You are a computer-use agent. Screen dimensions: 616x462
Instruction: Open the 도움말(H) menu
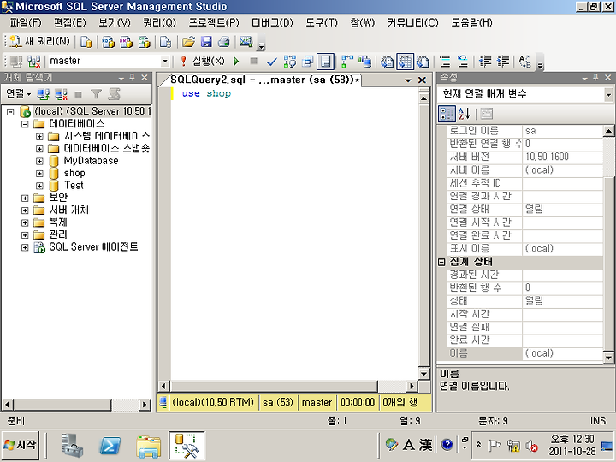click(471, 23)
